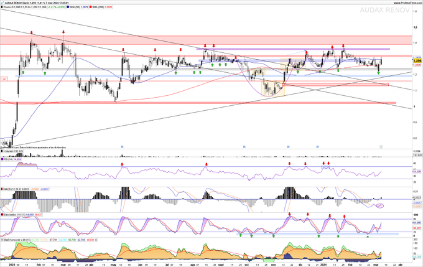Open the SMA (50) legend label
Image resolution: width=423 pixels, height=267 pixels.
[x=75, y=7]
